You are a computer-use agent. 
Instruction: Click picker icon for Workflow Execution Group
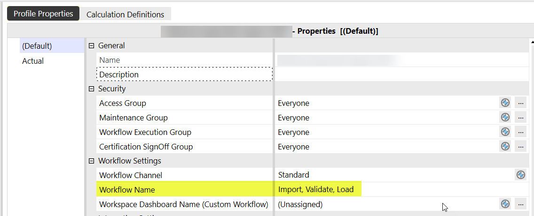tap(505, 132)
